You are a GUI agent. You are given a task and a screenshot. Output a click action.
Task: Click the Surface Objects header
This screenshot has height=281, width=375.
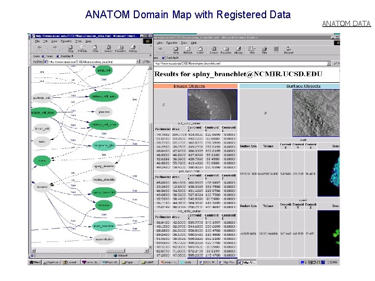[290, 86]
